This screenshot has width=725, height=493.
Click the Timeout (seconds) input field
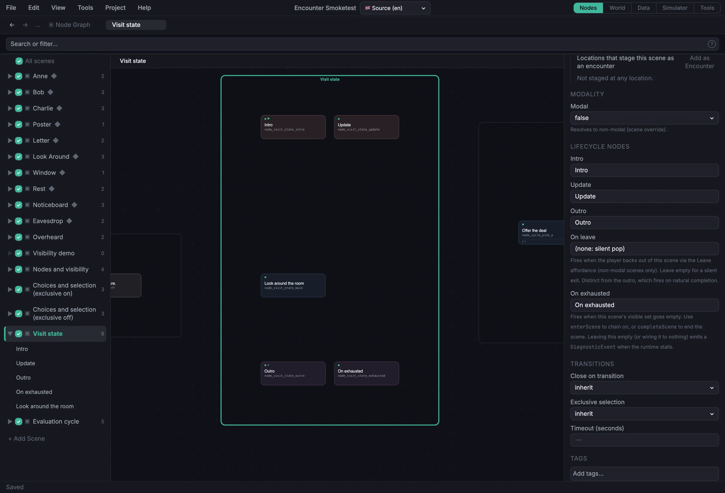click(x=644, y=440)
